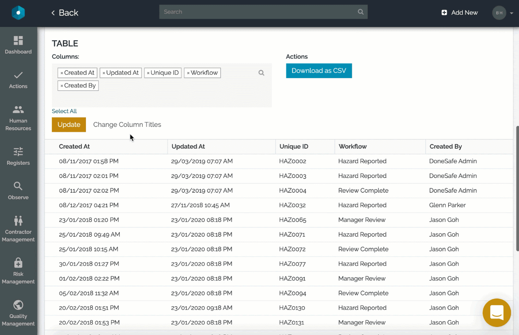Image resolution: width=519 pixels, height=335 pixels.
Task: Remove the Workflow column tag
Action: [x=188, y=73]
